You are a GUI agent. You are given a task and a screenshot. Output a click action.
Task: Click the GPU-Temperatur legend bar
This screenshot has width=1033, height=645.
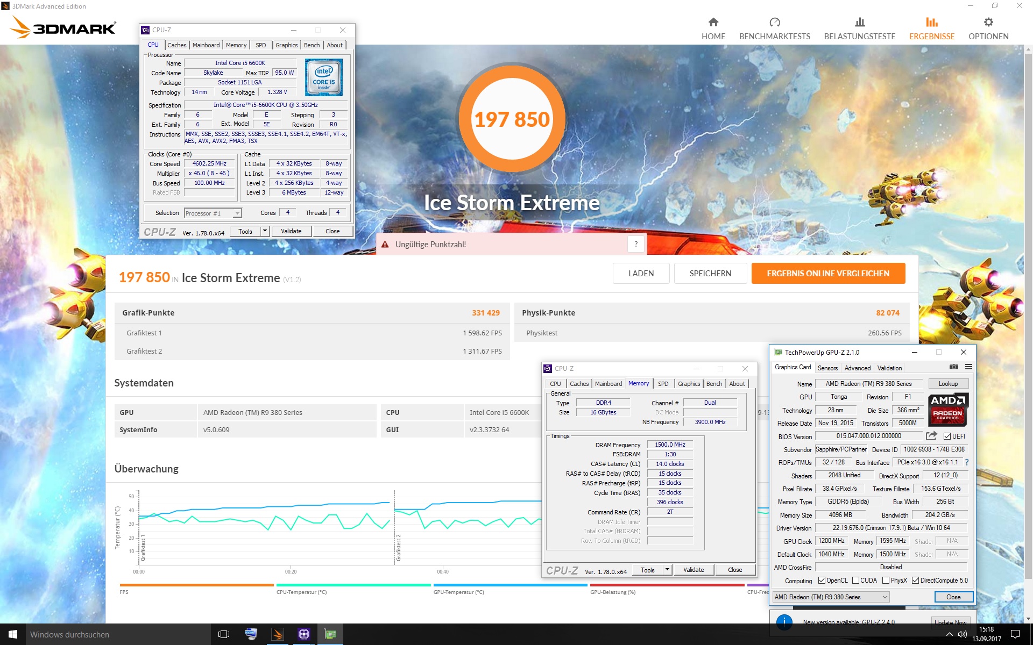point(510,585)
